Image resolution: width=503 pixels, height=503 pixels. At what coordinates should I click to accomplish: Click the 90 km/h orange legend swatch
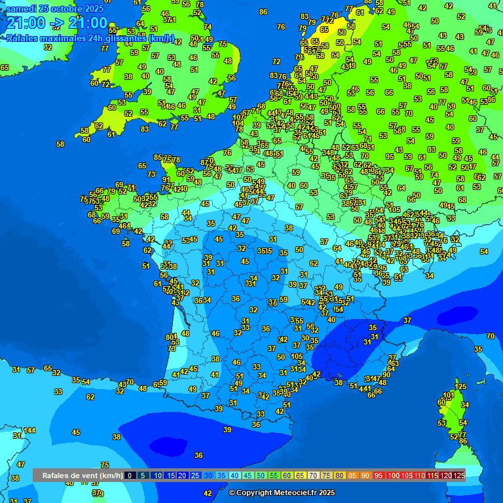click(365, 475)
